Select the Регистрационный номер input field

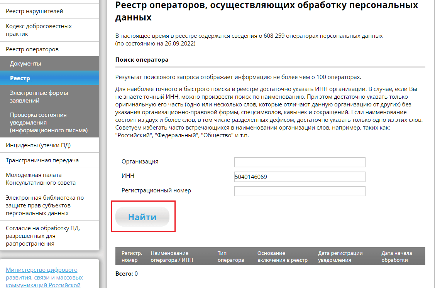[x=300, y=191]
